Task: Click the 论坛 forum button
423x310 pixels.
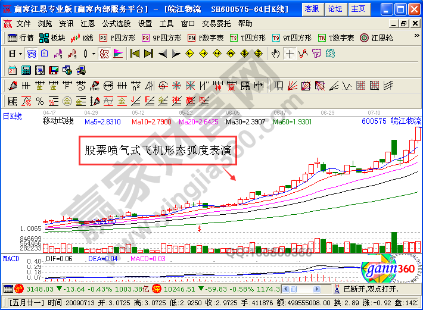Action: tap(335, 9)
